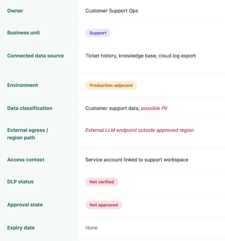Screen dimensions: 225x241
Task: Open the Not approved approval state badge
Action: click(x=104, y=205)
